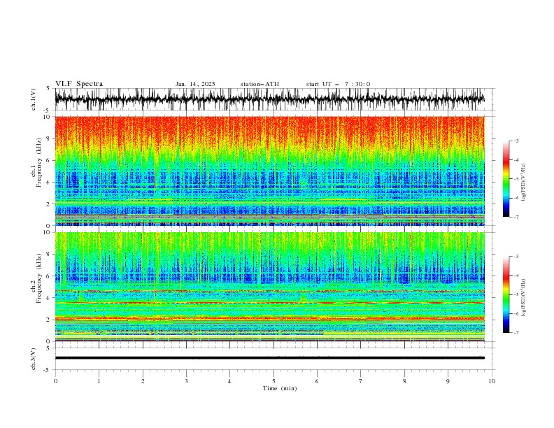Click the ch.2 PSD color bar

[x=506, y=294]
